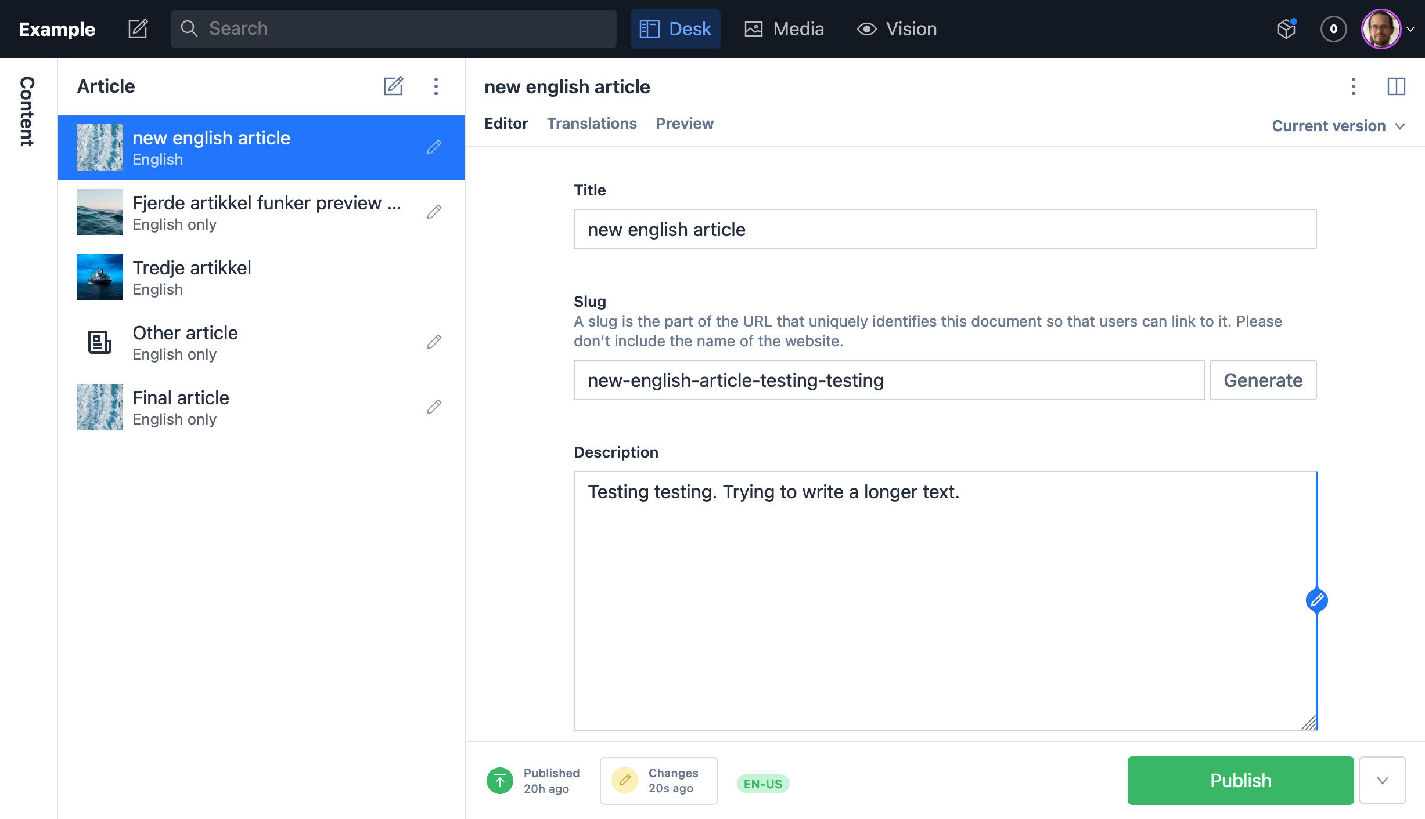Select the new english article list item
The image size is (1425, 819).
pos(261,147)
